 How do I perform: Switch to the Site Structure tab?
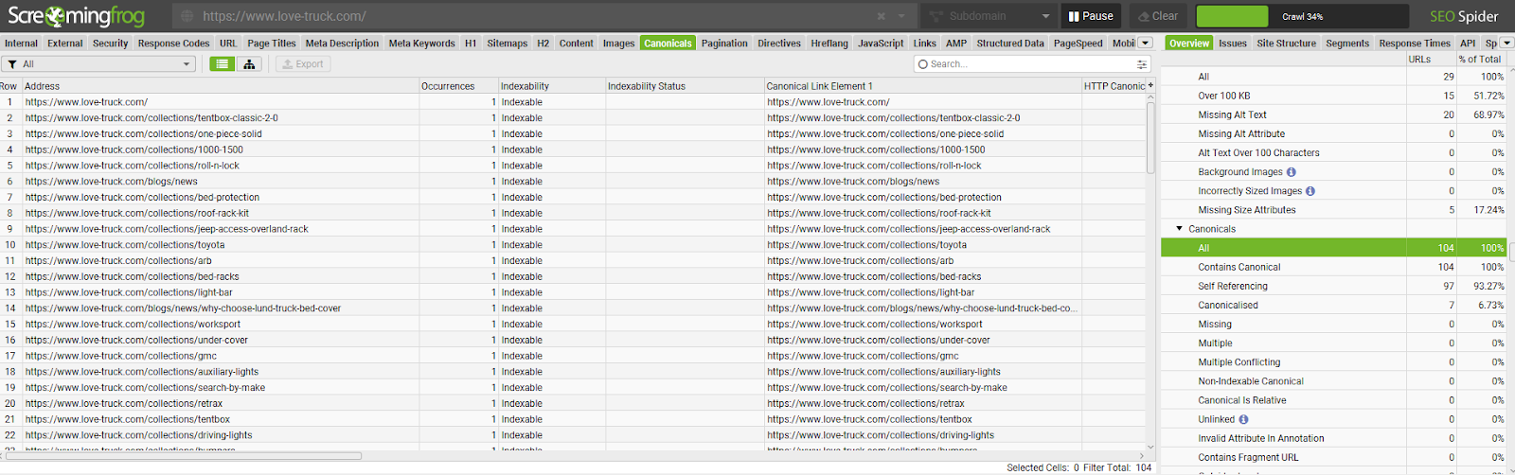point(1286,44)
